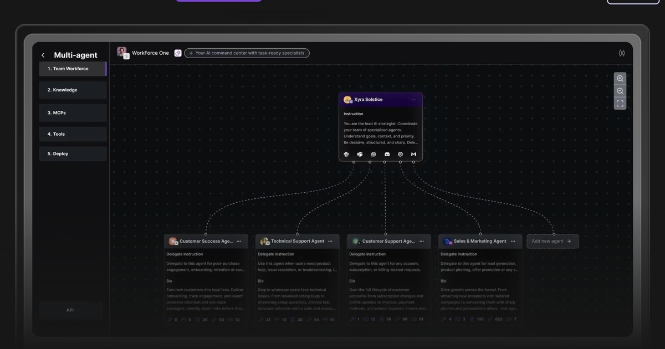Click the Customer Success Agent card title
Viewport: 665px width, 349px height.
click(206, 242)
